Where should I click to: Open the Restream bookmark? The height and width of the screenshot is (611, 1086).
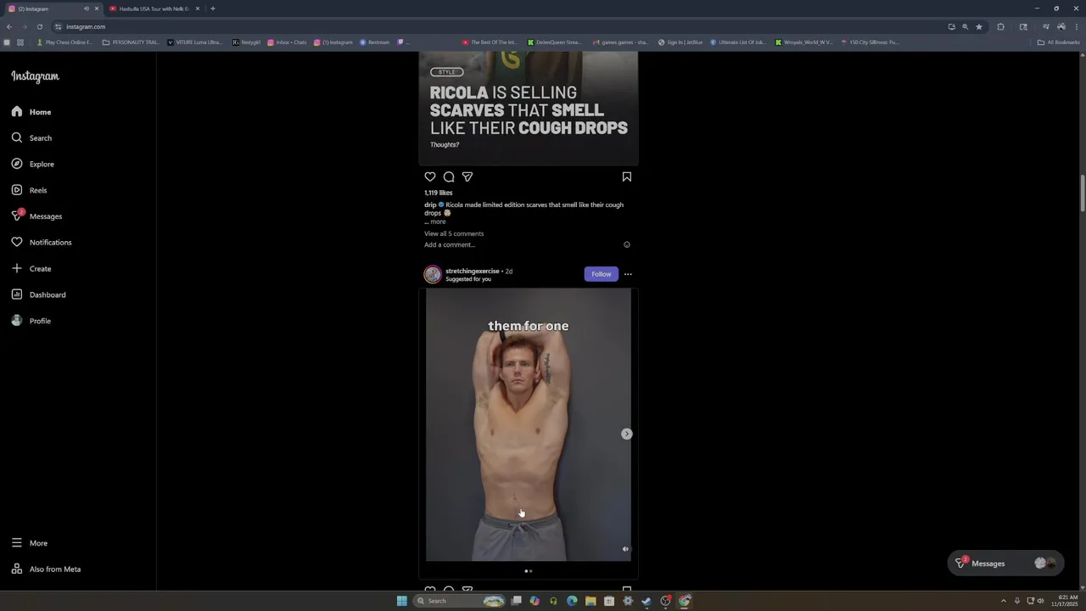(x=374, y=42)
